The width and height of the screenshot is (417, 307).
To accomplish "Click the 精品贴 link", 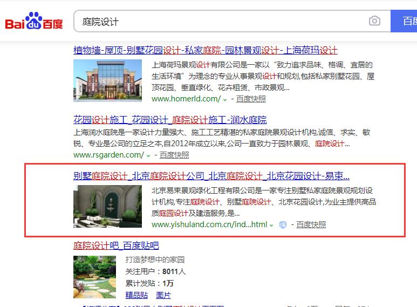I will (x=136, y=295).
